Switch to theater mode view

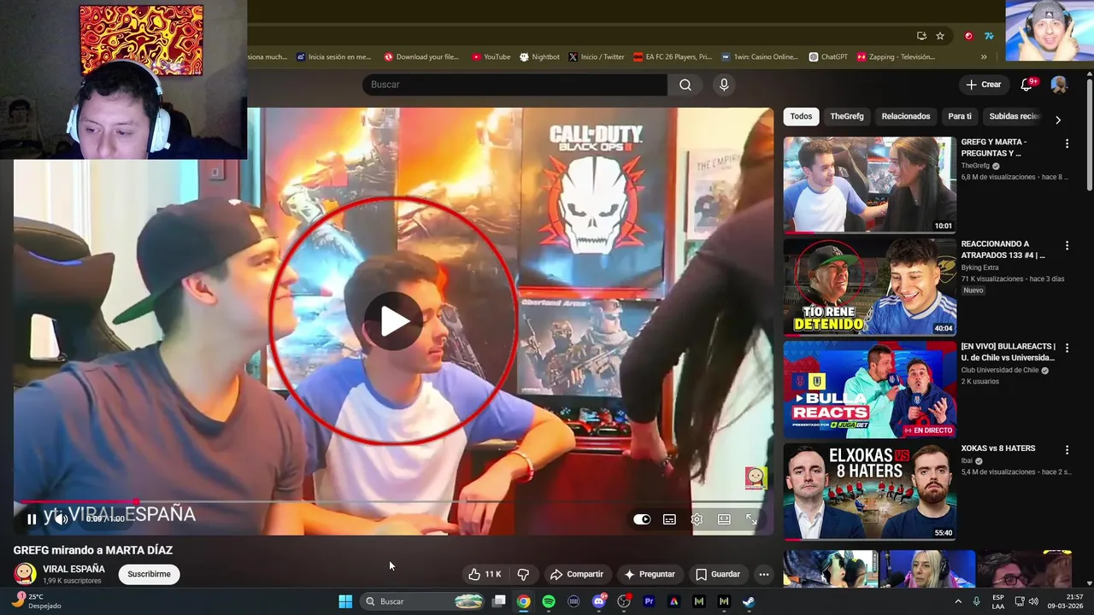724,519
